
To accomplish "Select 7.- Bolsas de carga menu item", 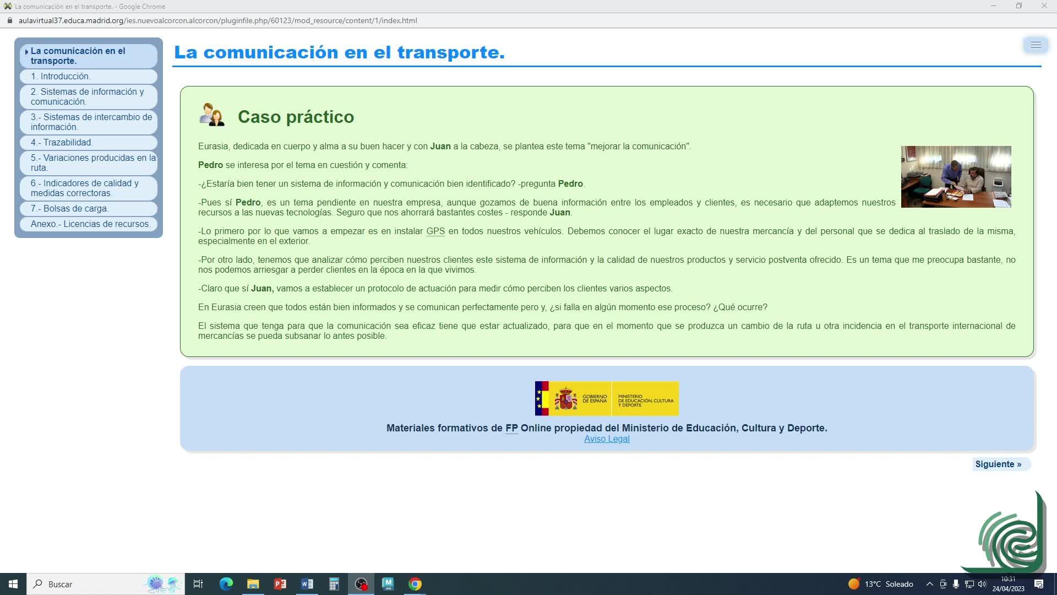I will point(69,209).
